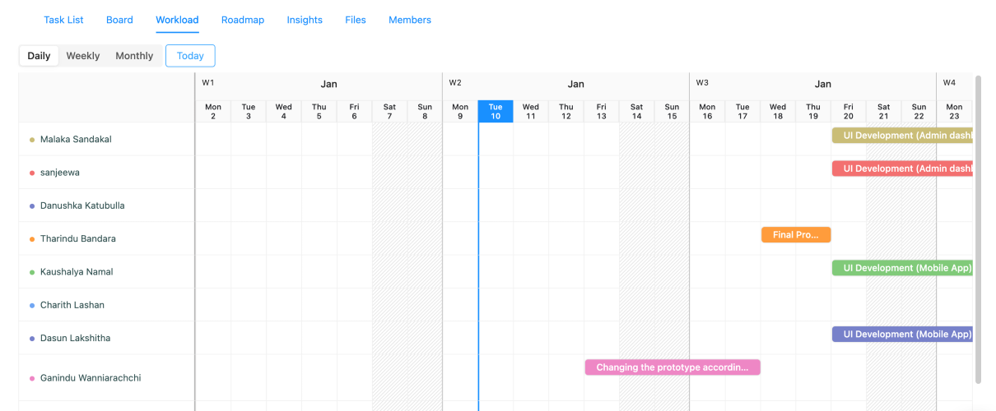Screen dimensions: 996x411
Task: Click the Sun 22 date header
Action: tap(919, 112)
